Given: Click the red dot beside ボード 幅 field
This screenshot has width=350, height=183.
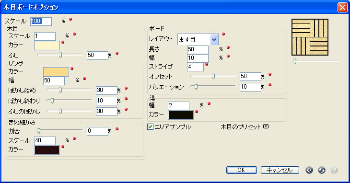Looking at the screenshot, I should [228, 56].
